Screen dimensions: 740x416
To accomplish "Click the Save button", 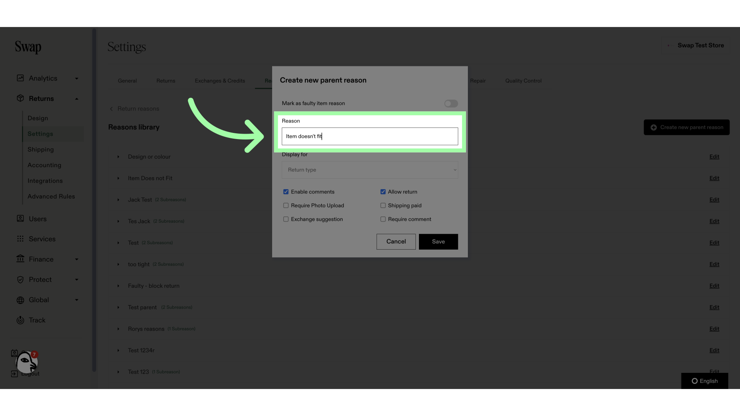I will [438, 242].
